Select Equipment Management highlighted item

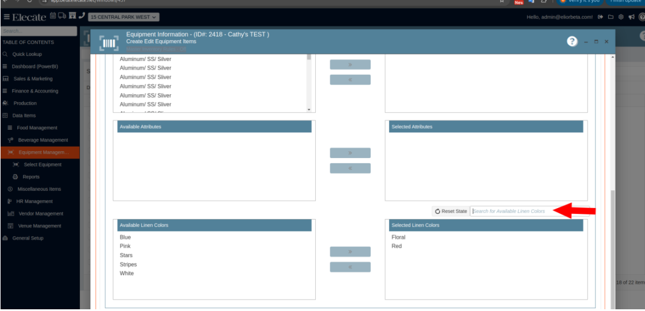pyautogui.click(x=40, y=152)
